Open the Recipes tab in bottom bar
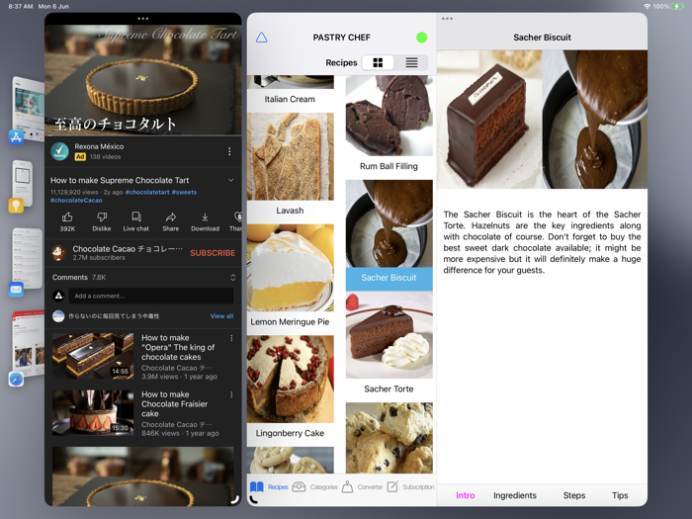Screen dimensions: 692x519 tap(269, 486)
